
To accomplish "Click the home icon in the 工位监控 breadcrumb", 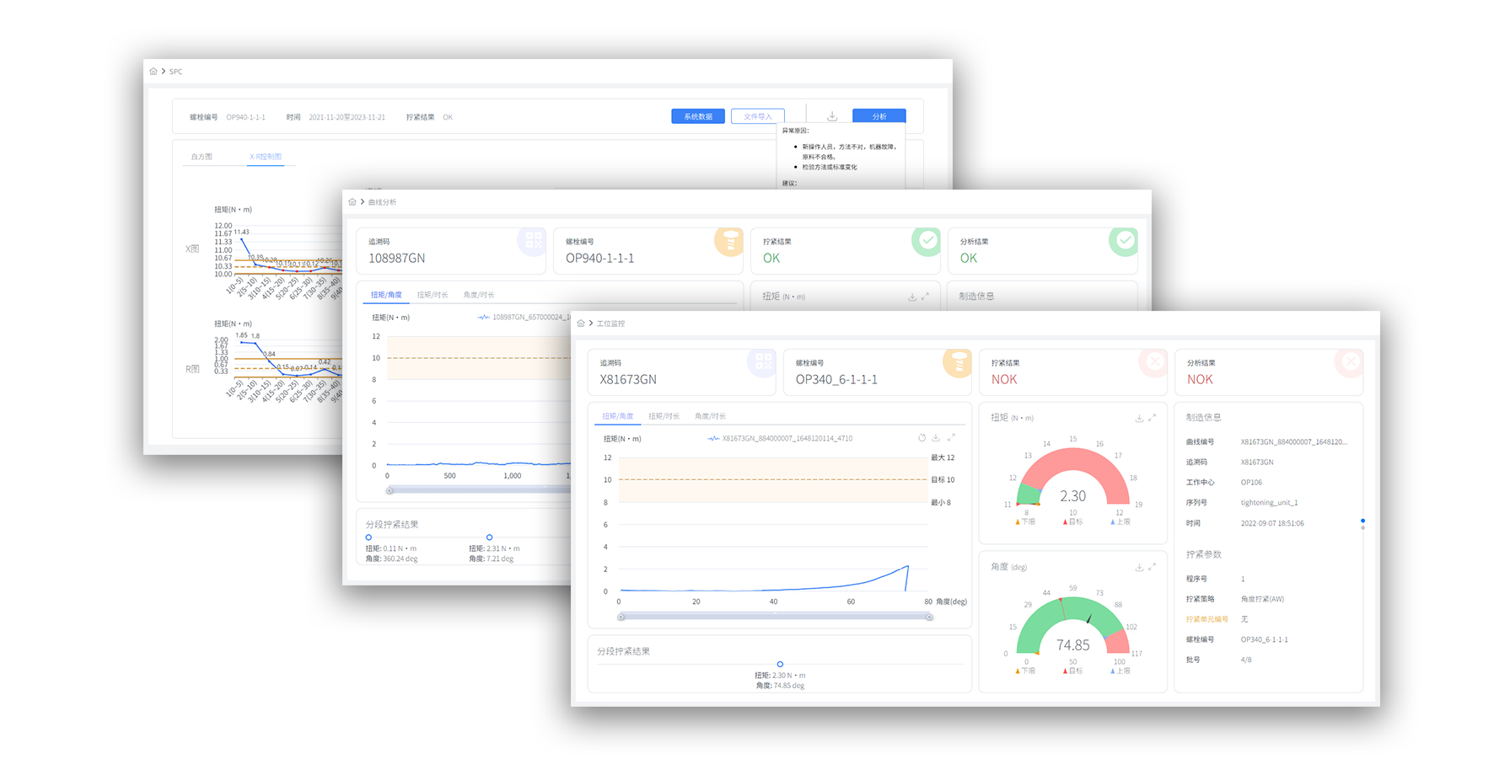I will pyautogui.click(x=581, y=323).
